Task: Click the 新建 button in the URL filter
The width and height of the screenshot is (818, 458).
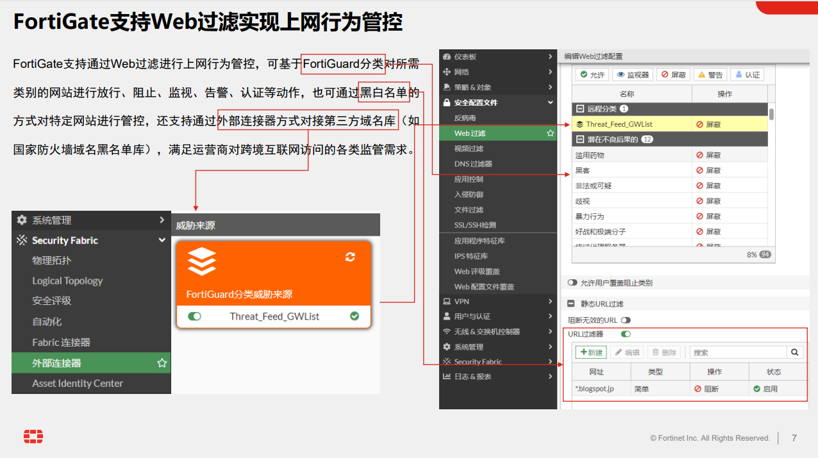Action: [x=590, y=352]
